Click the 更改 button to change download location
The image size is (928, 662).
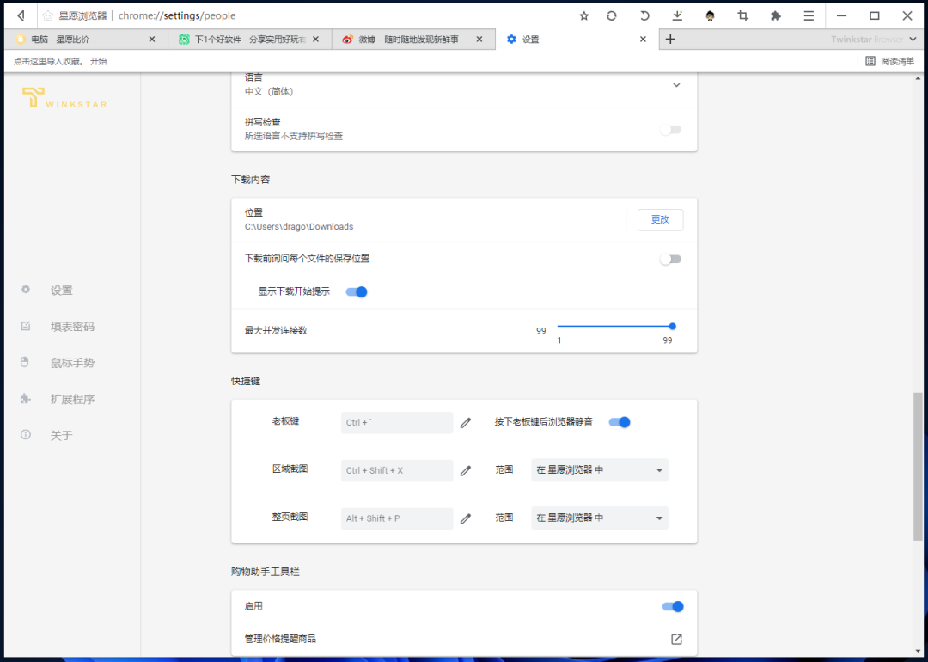[x=660, y=219]
